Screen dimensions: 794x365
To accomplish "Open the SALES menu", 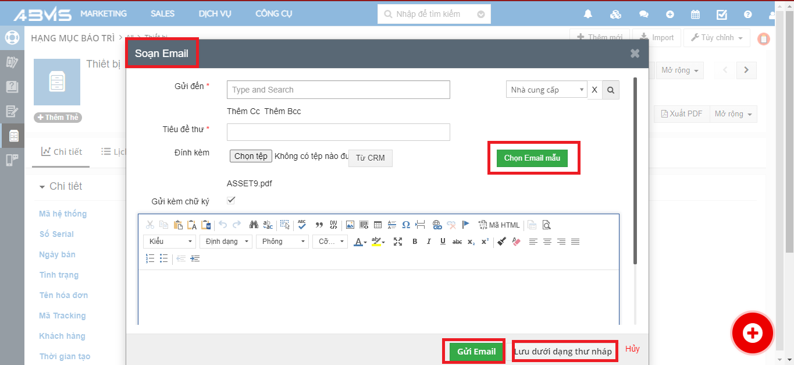I will [x=162, y=13].
